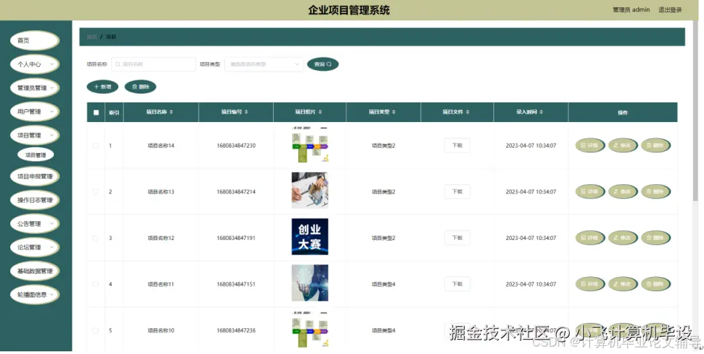This screenshot has height=354, width=704.
Task: Click the 删除 batch delete button above table
Action: [140, 86]
